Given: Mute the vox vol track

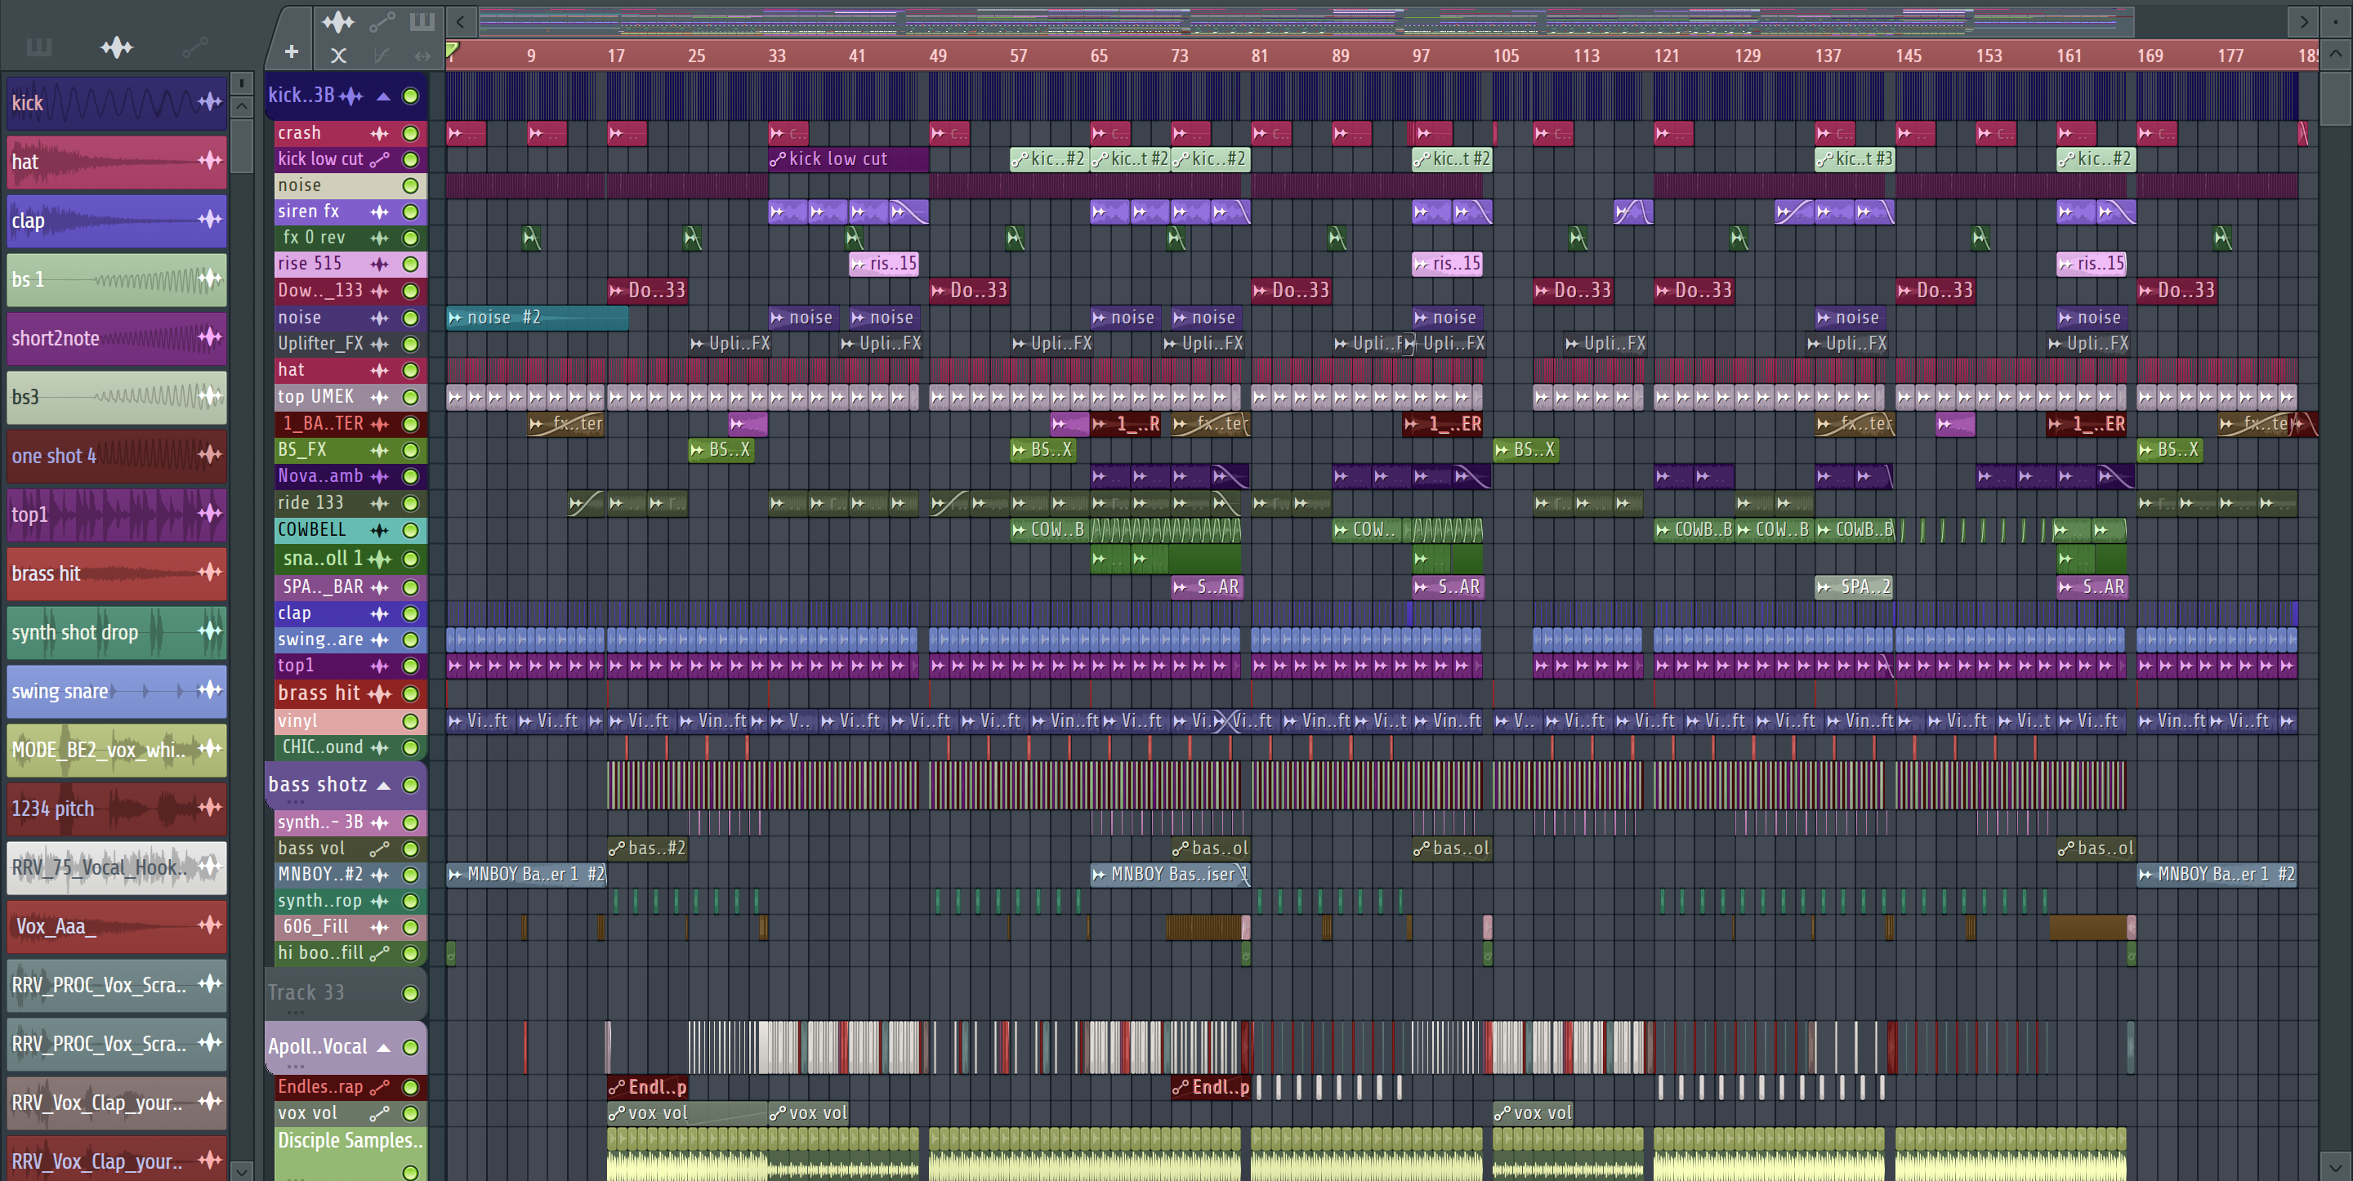Looking at the screenshot, I should point(411,1113).
